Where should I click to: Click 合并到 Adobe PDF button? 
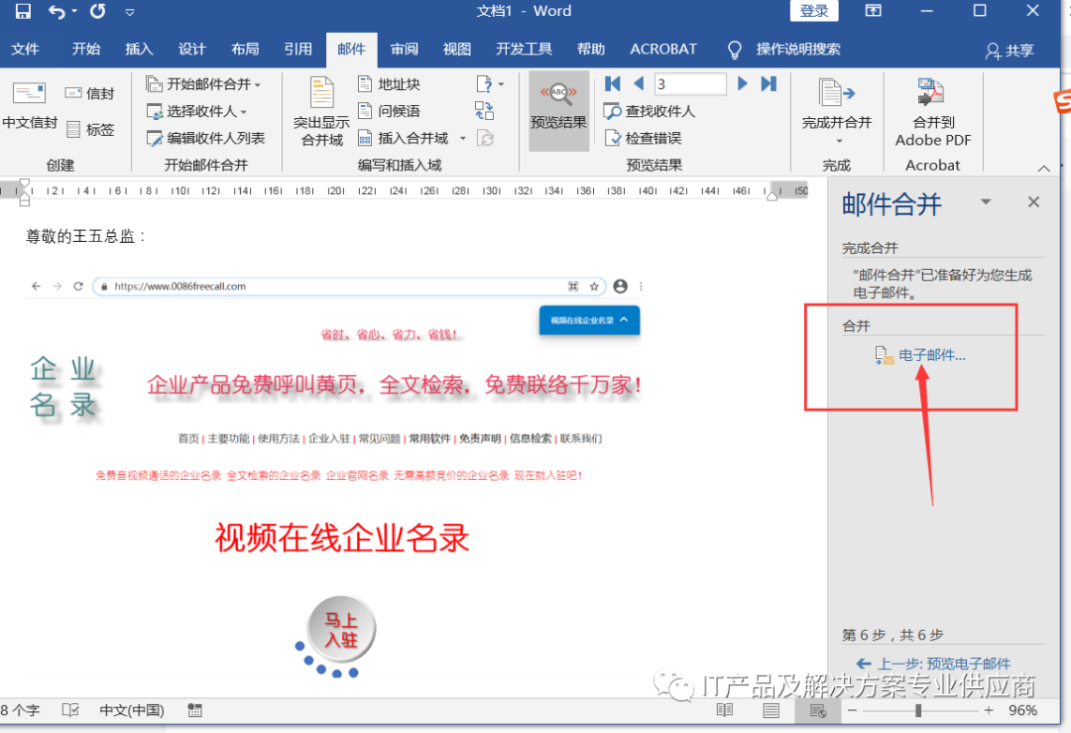pyautogui.click(x=933, y=112)
